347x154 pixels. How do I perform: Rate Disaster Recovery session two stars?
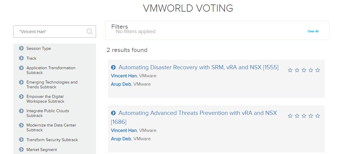[297, 70]
